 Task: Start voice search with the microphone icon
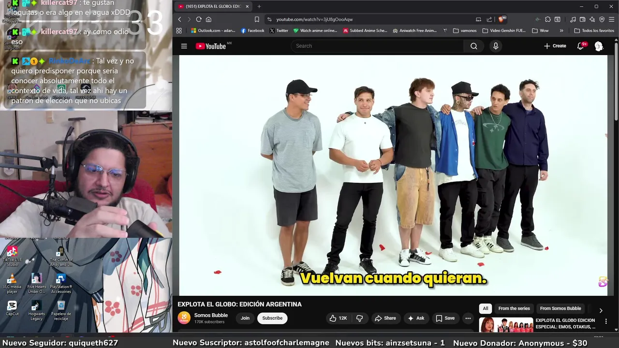495,46
